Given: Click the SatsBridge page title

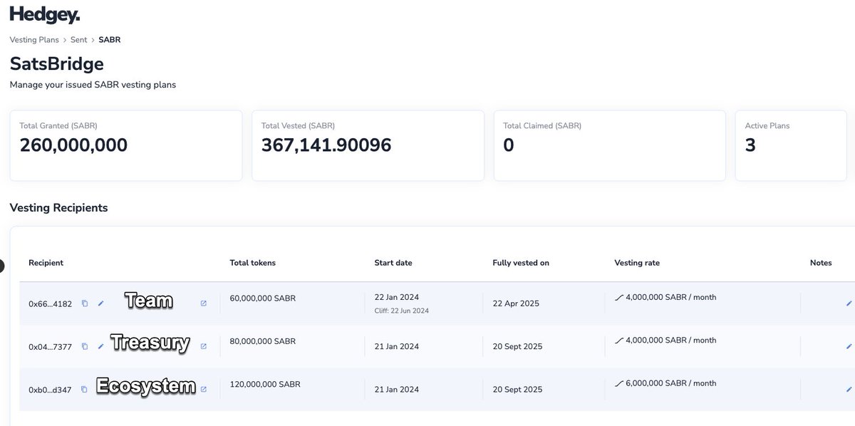Looking at the screenshot, I should (x=57, y=63).
